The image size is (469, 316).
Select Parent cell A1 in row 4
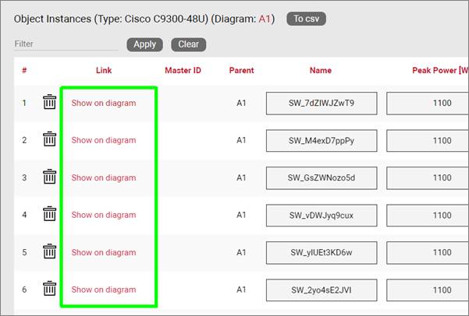241,215
